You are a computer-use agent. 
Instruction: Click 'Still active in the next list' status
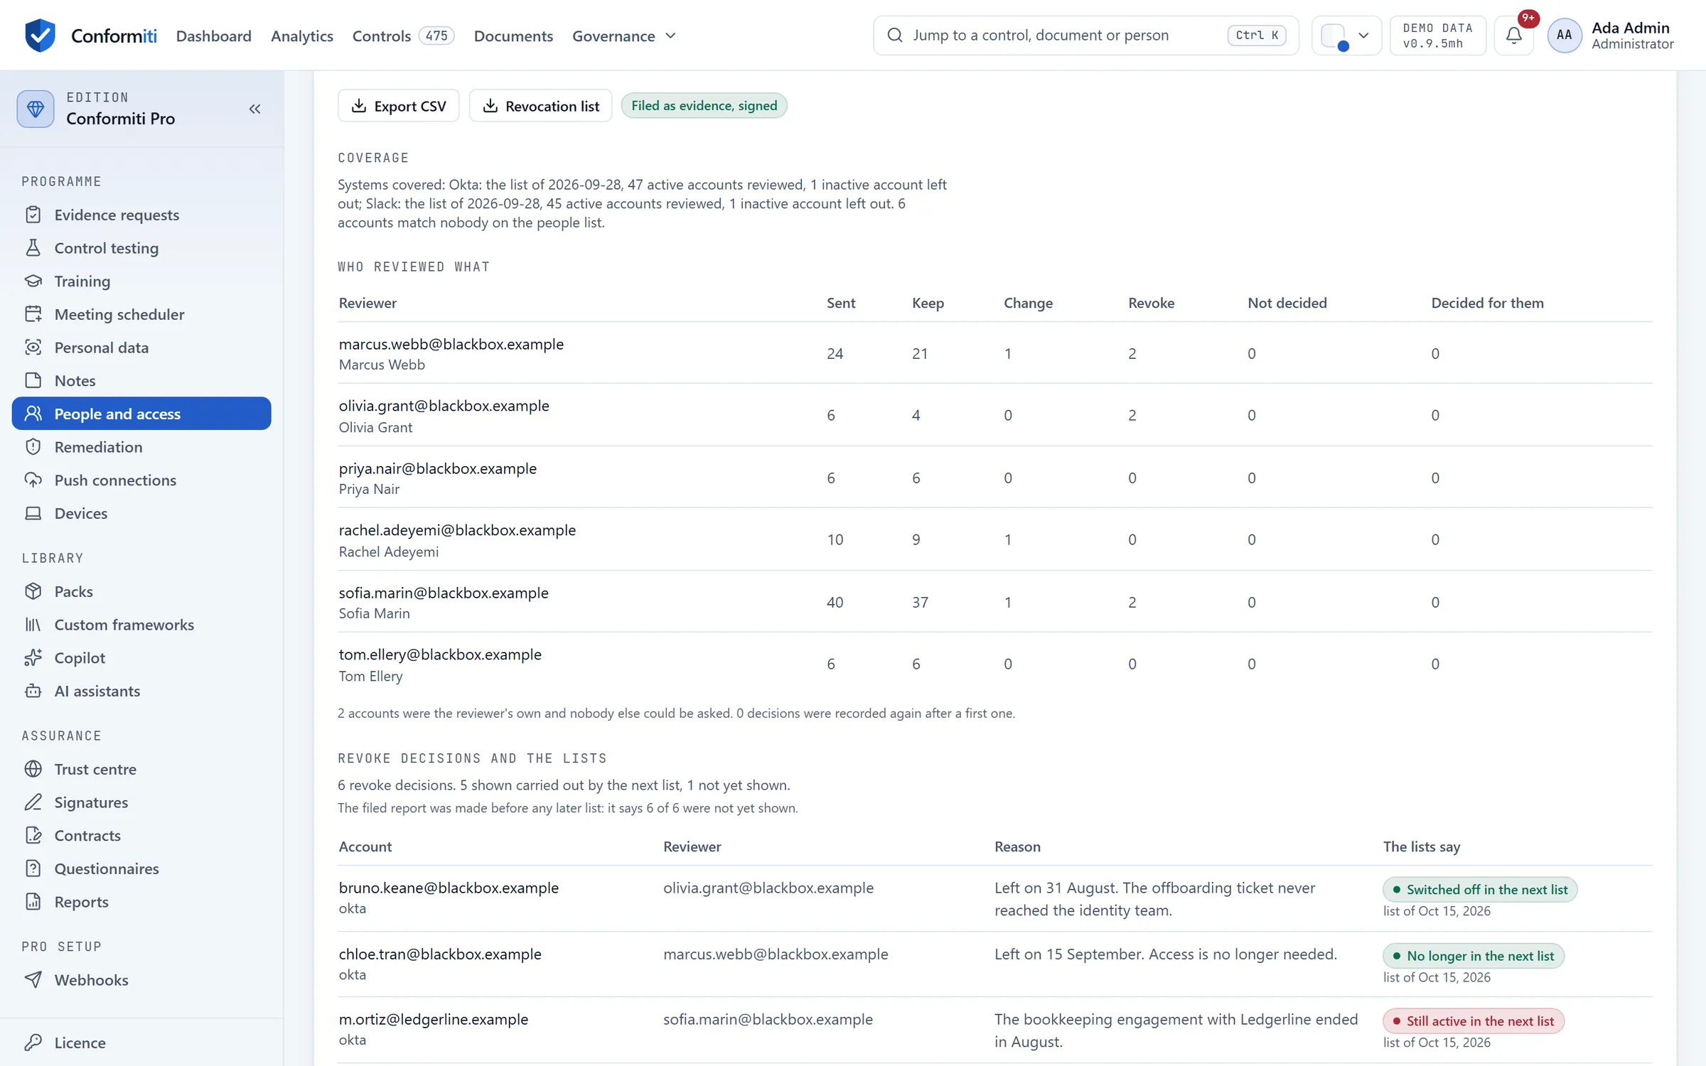pos(1474,1021)
